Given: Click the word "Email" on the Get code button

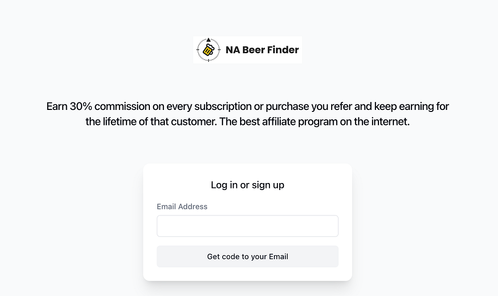Looking at the screenshot, I should tap(278, 257).
